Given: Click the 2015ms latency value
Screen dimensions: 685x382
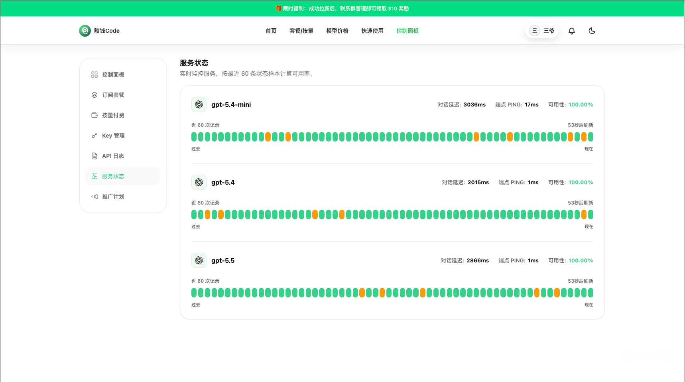Looking at the screenshot, I should click(x=478, y=182).
